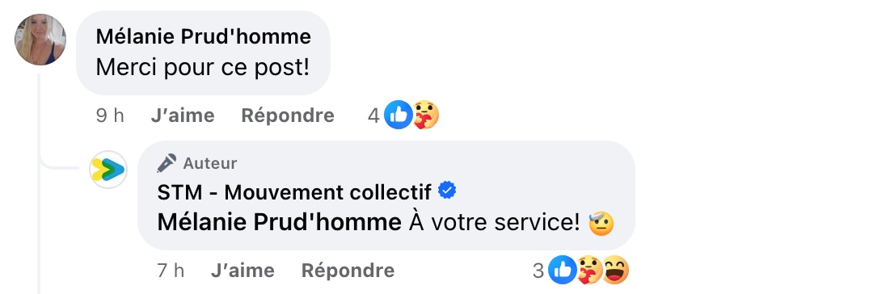Click blue thumbs-up reaction icon on first comment
This screenshot has width=886, height=294.
(x=398, y=115)
